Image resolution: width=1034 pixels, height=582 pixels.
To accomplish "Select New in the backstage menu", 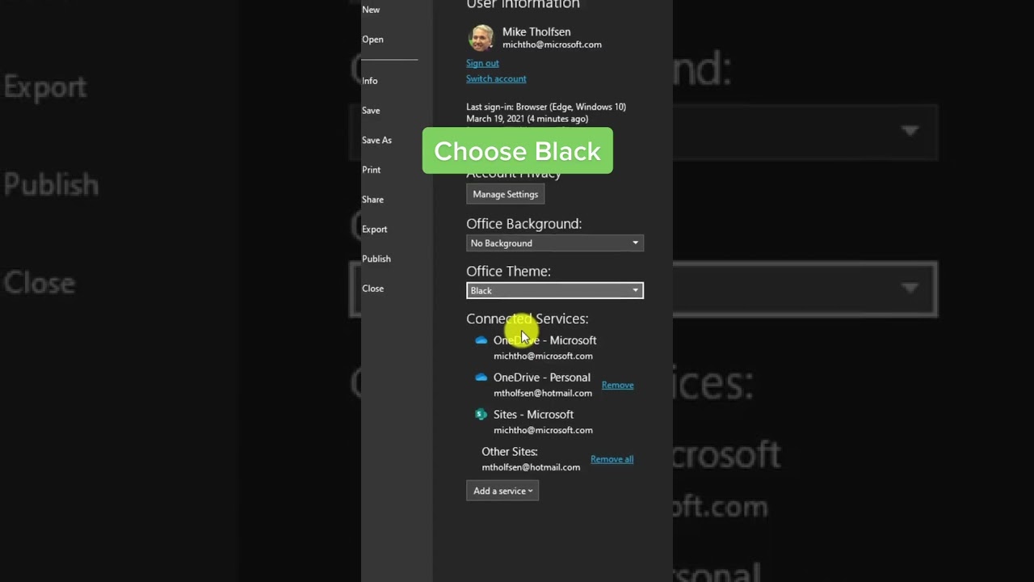I will pyautogui.click(x=371, y=10).
